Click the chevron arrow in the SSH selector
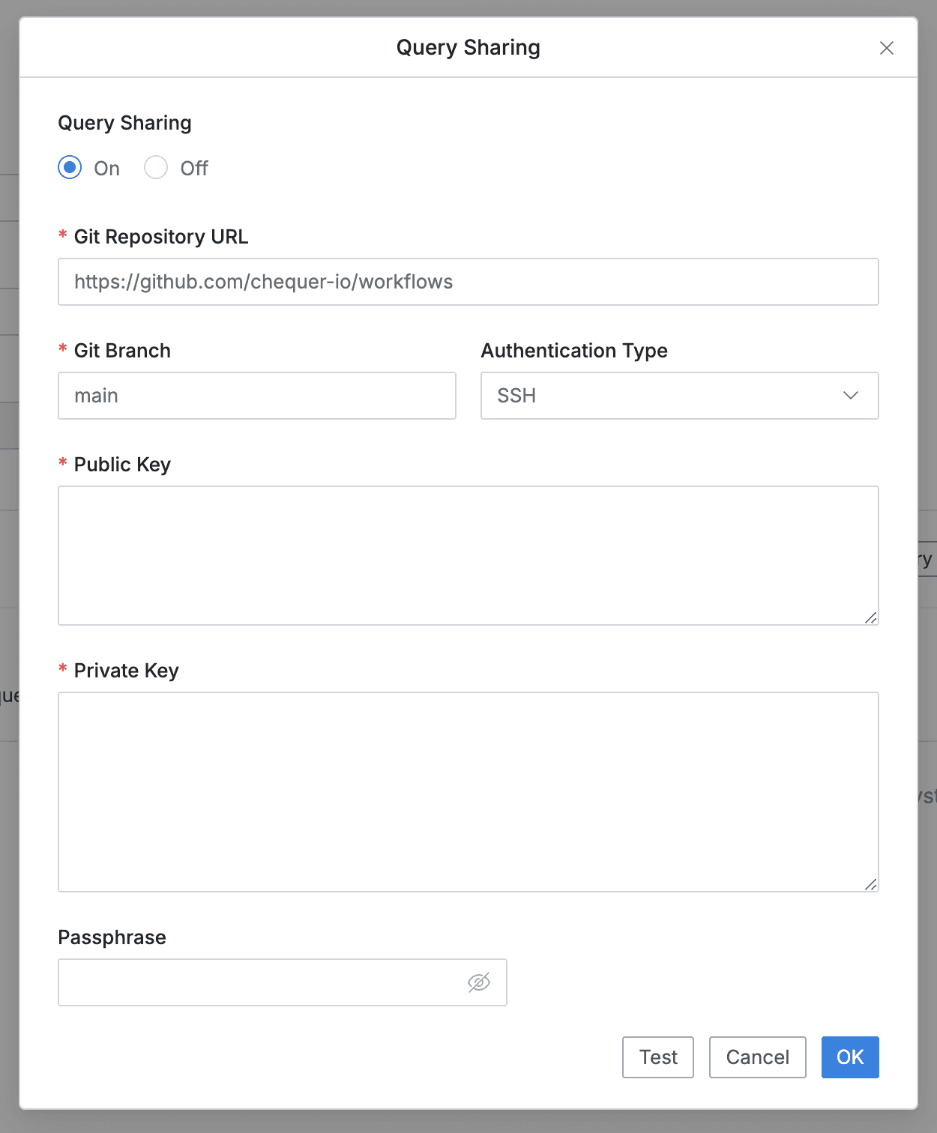 tap(850, 396)
